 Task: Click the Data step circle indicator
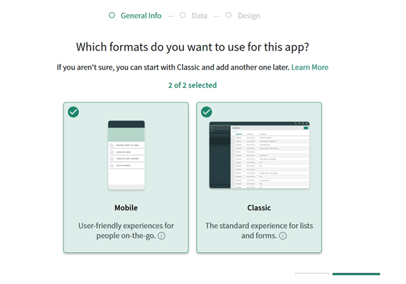(x=183, y=16)
